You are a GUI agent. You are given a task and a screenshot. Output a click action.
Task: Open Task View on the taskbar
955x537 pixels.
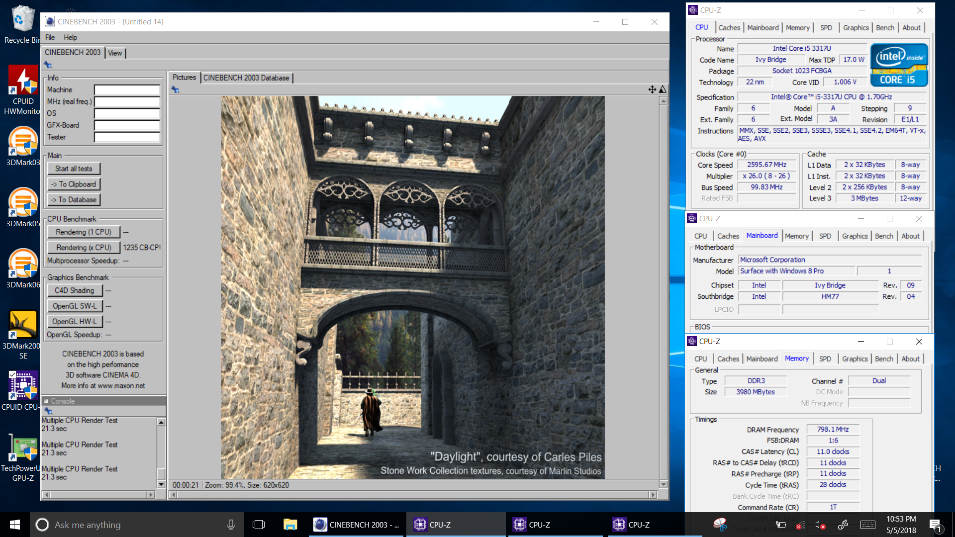pos(259,525)
